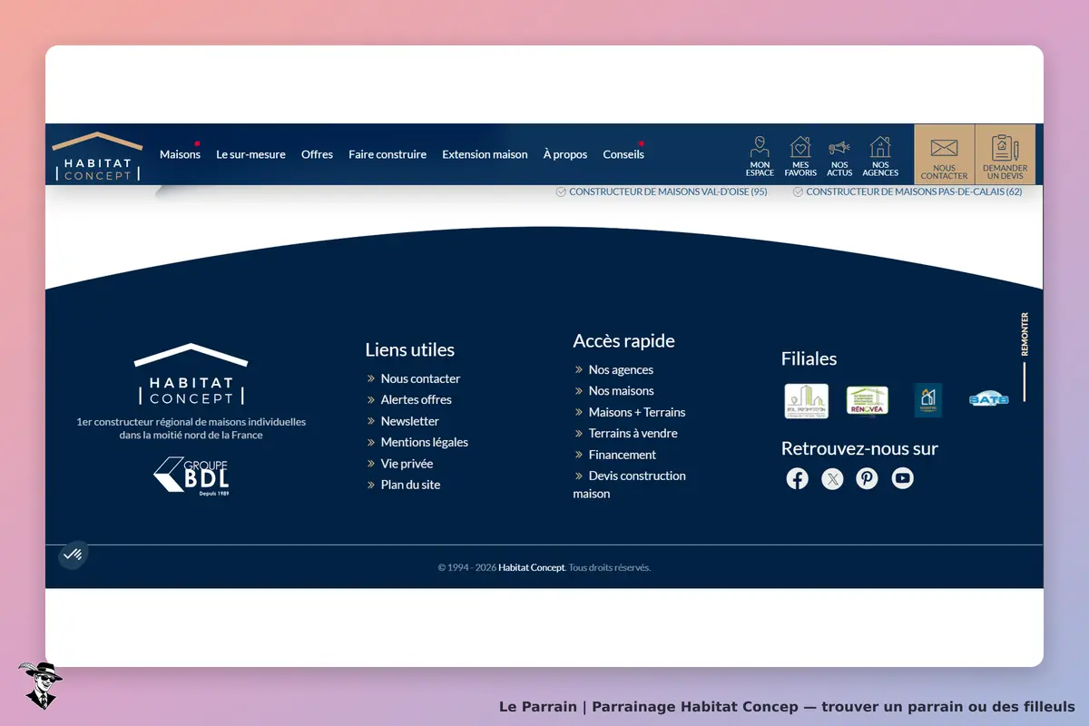The image size is (1089, 726).
Task: View Mes Favoris saved houses
Action: [800, 156]
